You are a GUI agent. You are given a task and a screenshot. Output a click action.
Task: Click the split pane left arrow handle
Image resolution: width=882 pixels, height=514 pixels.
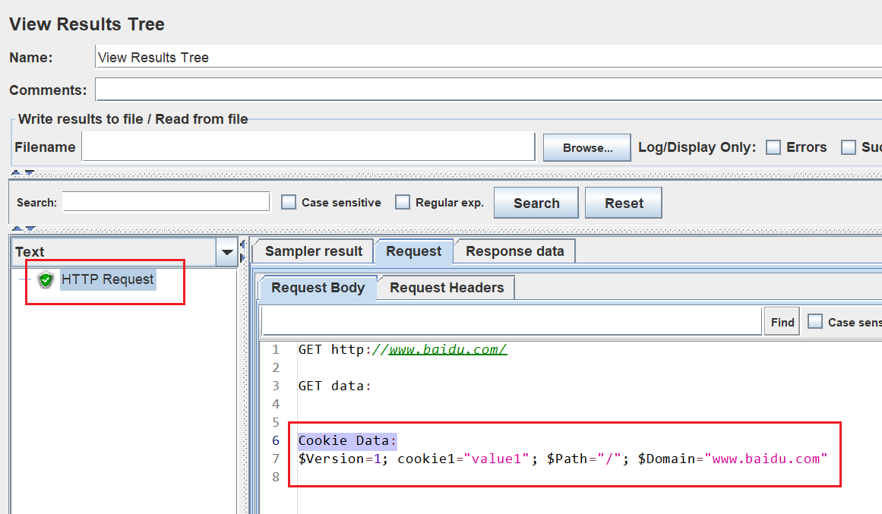242,244
